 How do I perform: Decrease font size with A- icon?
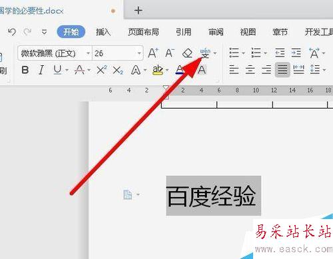click(170, 53)
